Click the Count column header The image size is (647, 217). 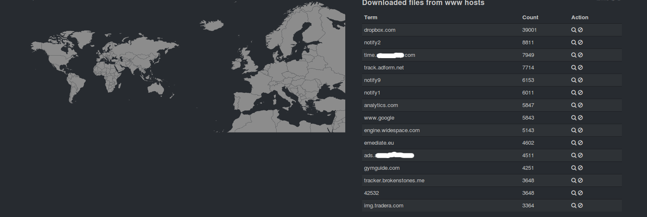530,18
